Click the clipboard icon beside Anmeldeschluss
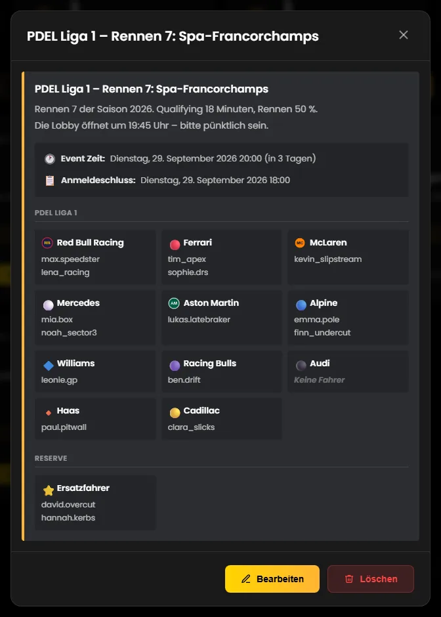 [50, 181]
